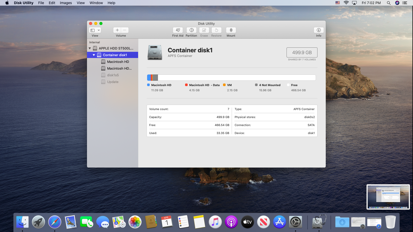
Task: Show Info for Container disk1
Action: point(319,30)
